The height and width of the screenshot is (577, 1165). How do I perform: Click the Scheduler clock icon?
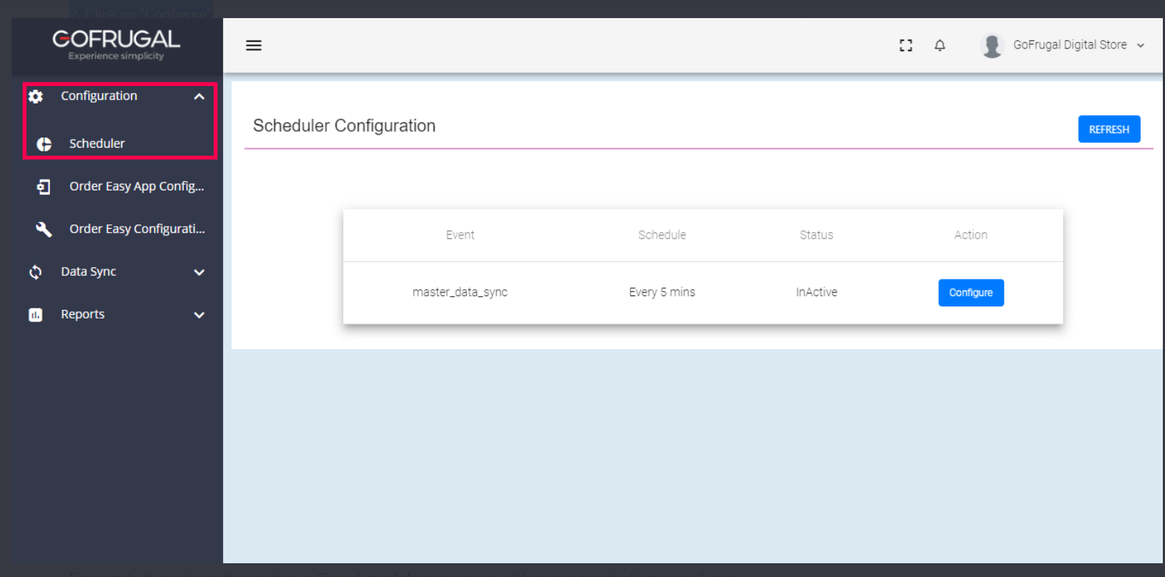pyautogui.click(x=44, y=144)
